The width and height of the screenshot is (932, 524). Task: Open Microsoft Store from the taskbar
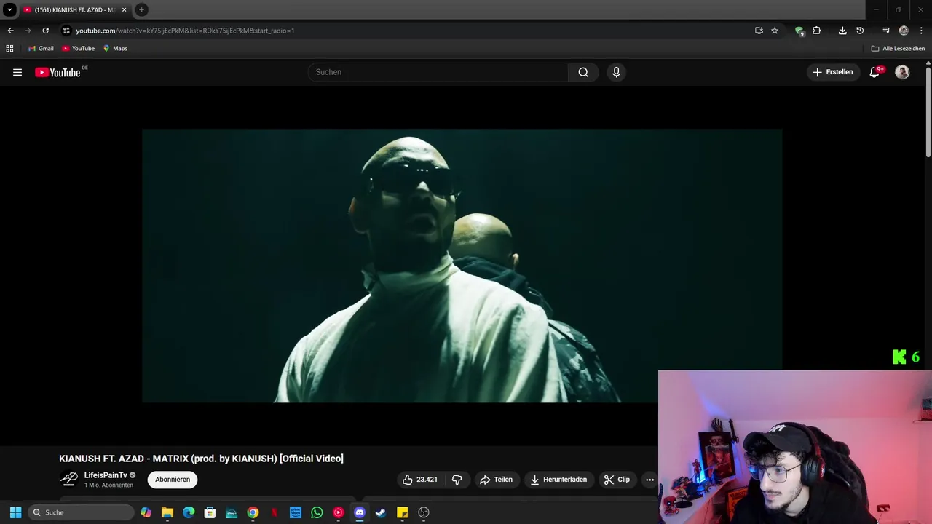tap(210, 512)
